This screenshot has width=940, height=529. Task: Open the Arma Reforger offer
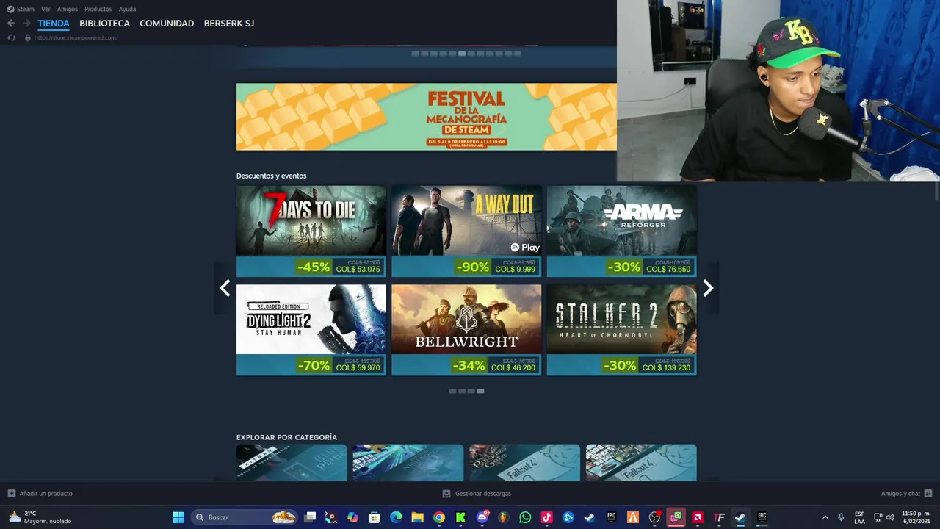coord(621,231)
